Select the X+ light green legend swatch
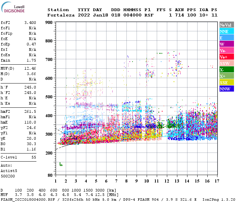236x202 pixels. click(x=227, y=76)
